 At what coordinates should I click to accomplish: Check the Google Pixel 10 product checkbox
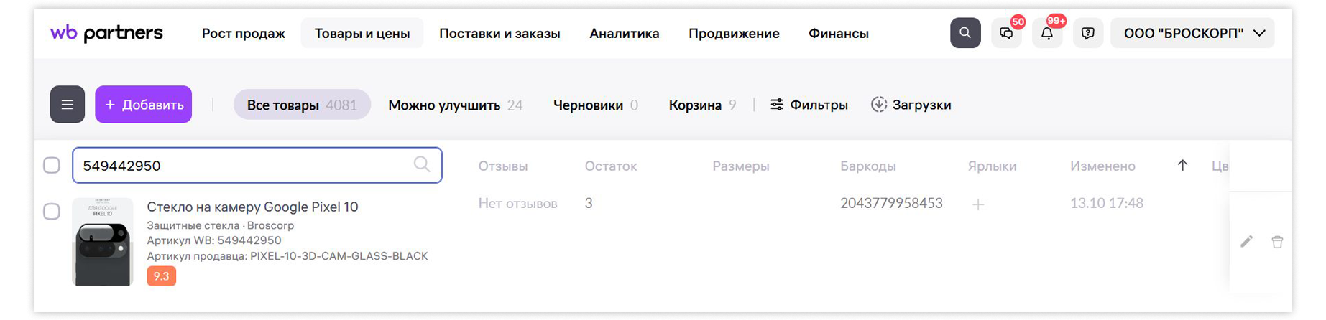coord(52,212)
